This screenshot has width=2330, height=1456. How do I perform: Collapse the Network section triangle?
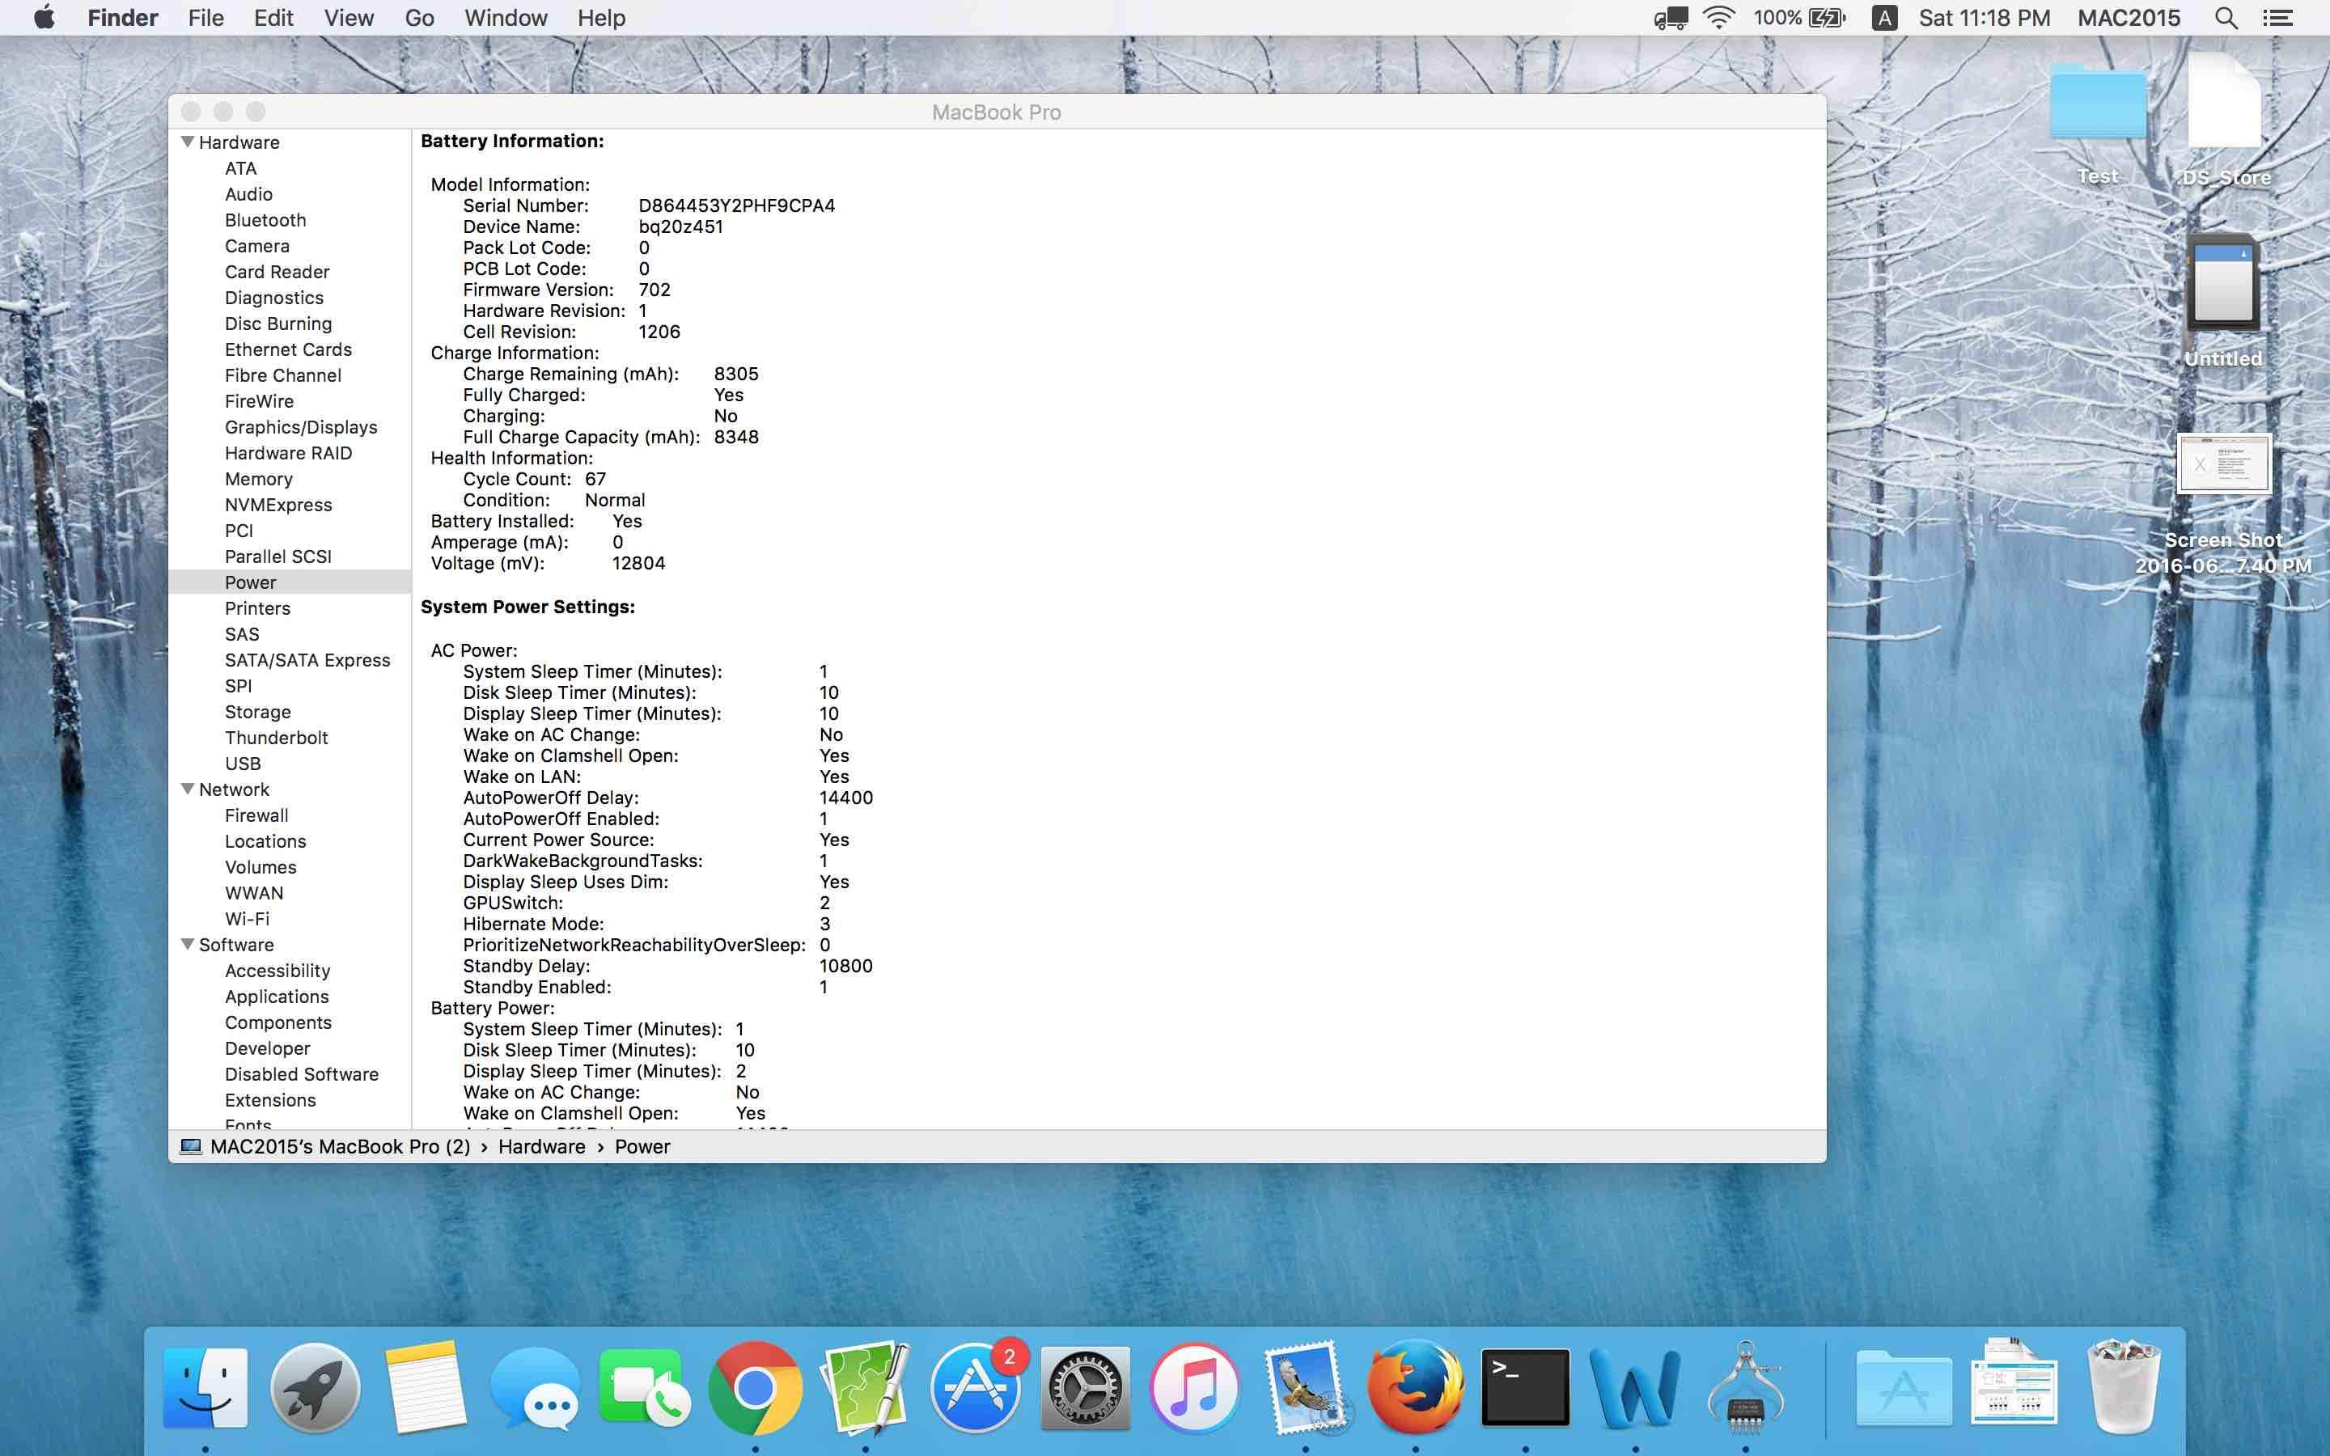(x=188, y=789)
